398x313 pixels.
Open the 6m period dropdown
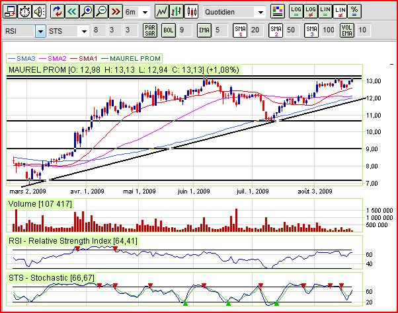click(145, 12)
